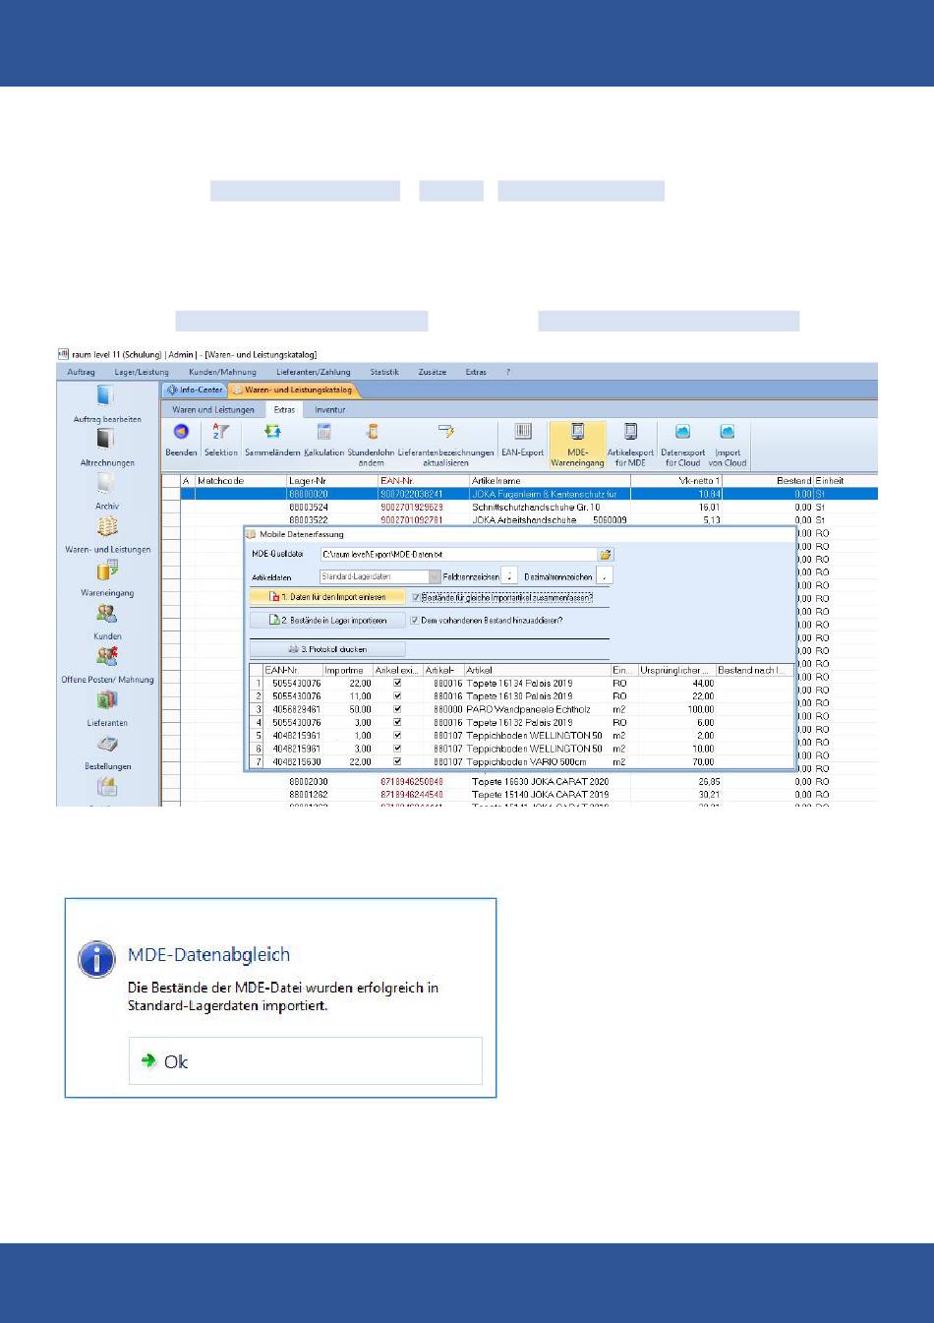
Task: Open Altrechnungen in the sidebar
Action: point(107,447)
